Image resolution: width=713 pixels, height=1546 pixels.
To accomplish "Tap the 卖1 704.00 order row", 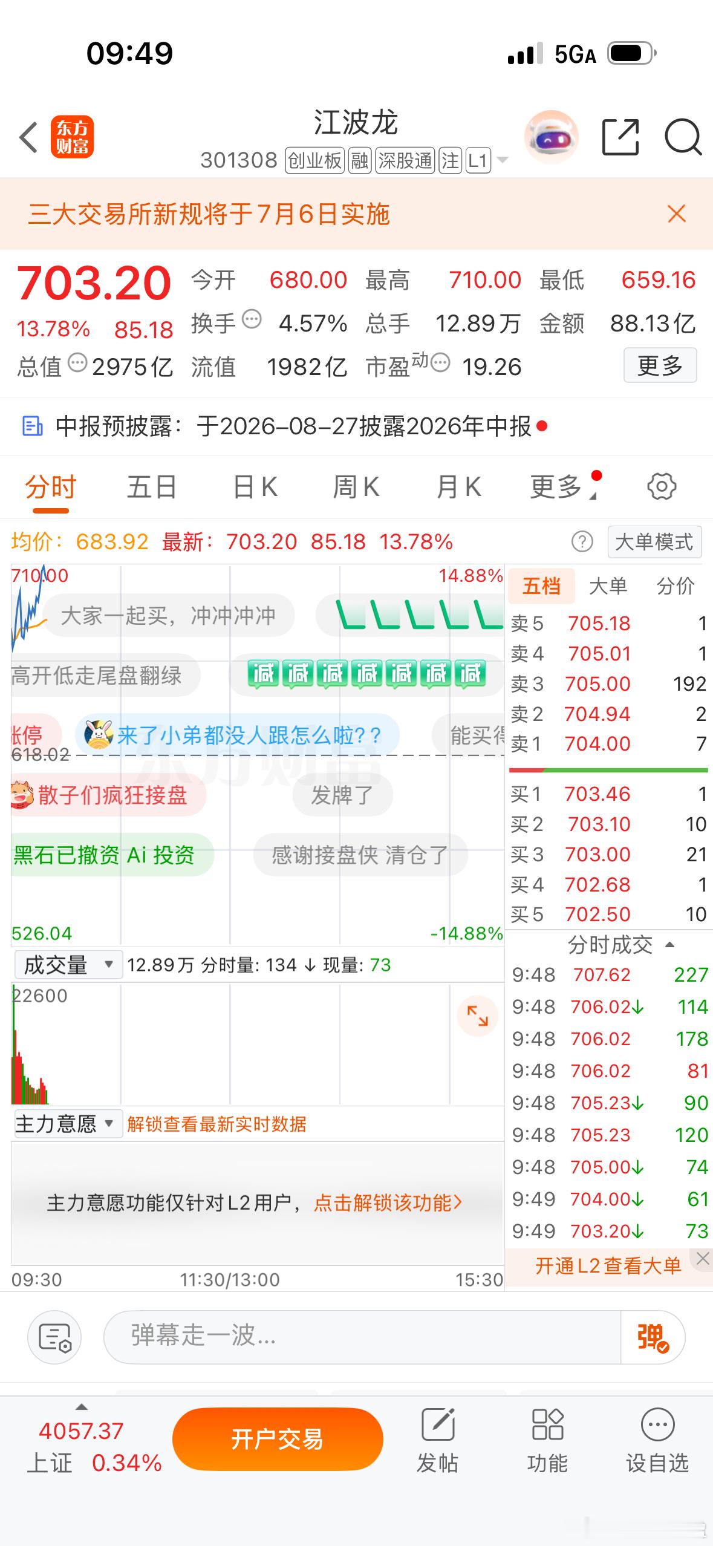I will (x=608, y=743).
